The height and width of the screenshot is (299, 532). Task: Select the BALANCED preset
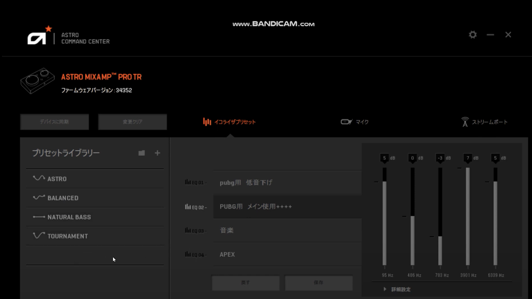pyautogui.click(x=95, y=198)
